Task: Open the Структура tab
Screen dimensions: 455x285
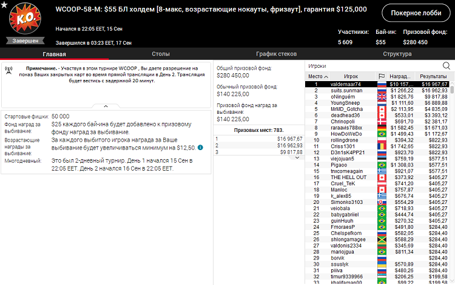Action: tap(397, 54)
